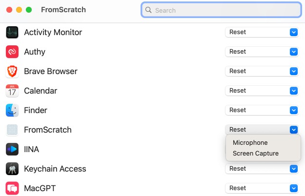Click the green zoom window button

coord(29,10)
